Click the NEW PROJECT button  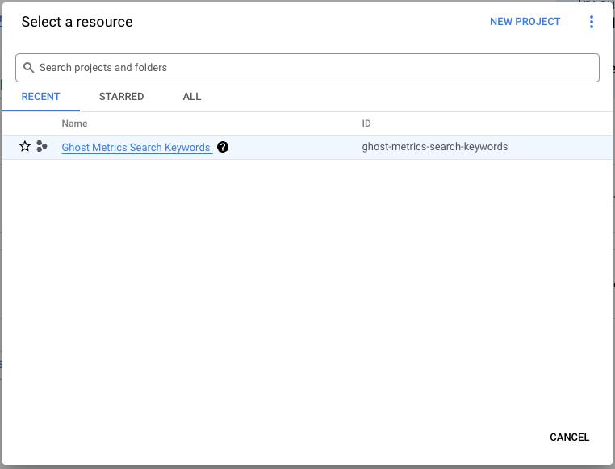(525, 22)
